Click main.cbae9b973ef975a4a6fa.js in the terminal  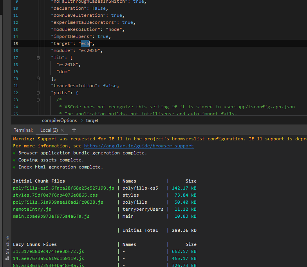click(51, 217)
